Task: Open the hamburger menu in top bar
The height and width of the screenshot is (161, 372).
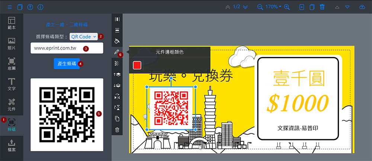Action: click(x=10, y=7)
